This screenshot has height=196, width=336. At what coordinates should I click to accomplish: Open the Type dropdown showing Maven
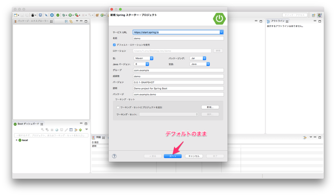(143, 58)
